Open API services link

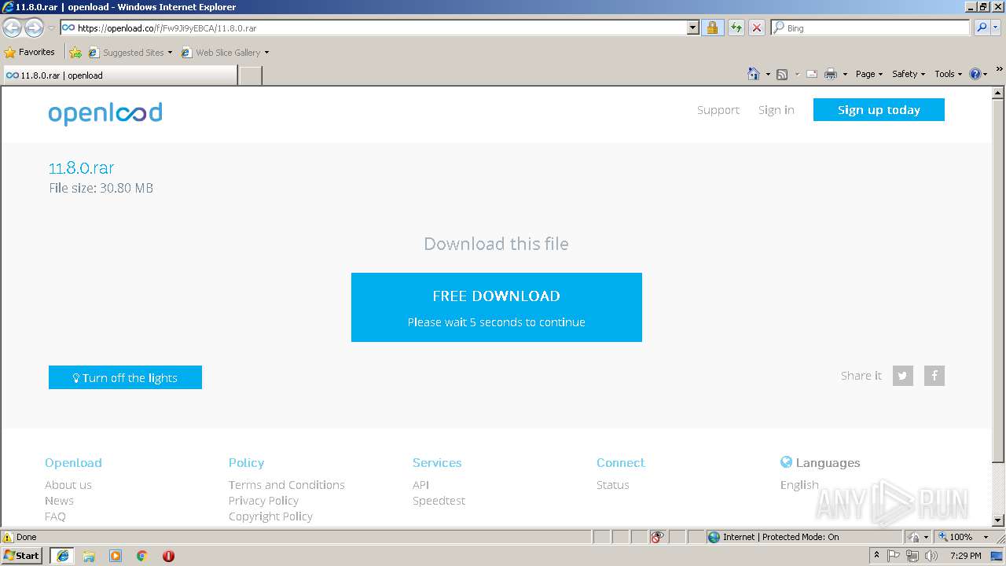coord(420,485)
